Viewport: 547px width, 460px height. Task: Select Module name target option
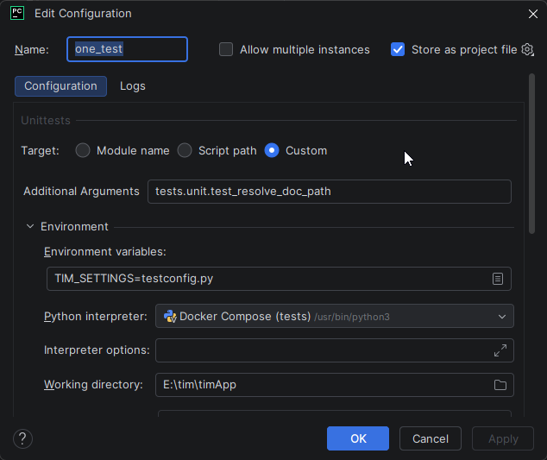pyautogui.click(x=83, y=150)
